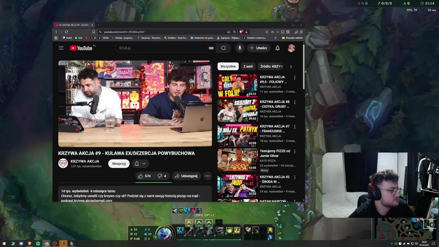This screenshot has width=439, height=247.
Task: Open TikTok bookmark in bookmarks bar
Action: (x=104, y=38)
